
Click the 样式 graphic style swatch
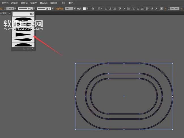click(85, 9)
